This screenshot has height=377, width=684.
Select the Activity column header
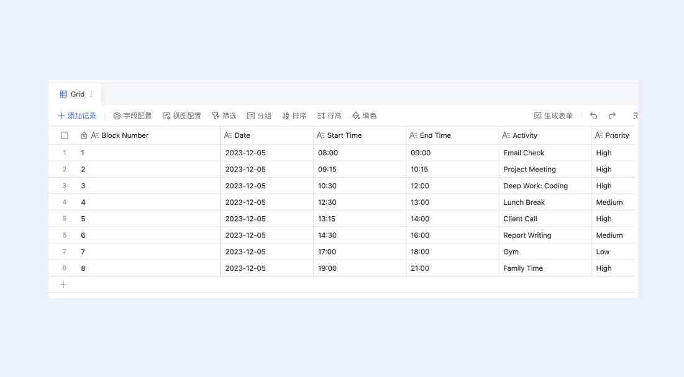coord(545,135)
